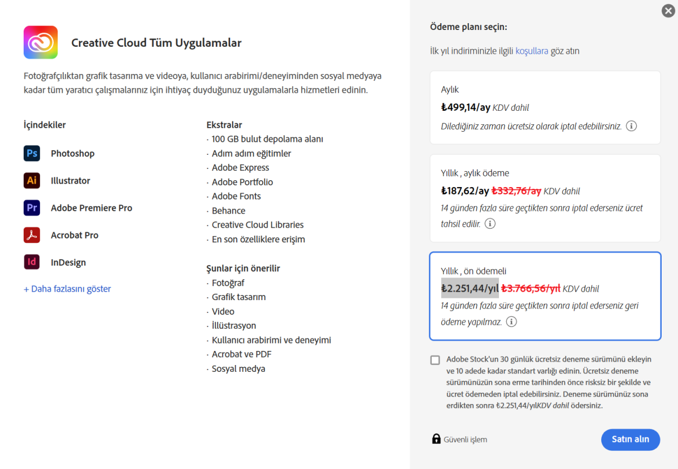Enable the Adobe Stock free trial checkbox

tap(435, 360)
